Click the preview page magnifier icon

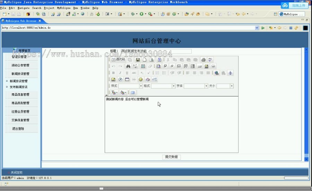coord(151,60)
